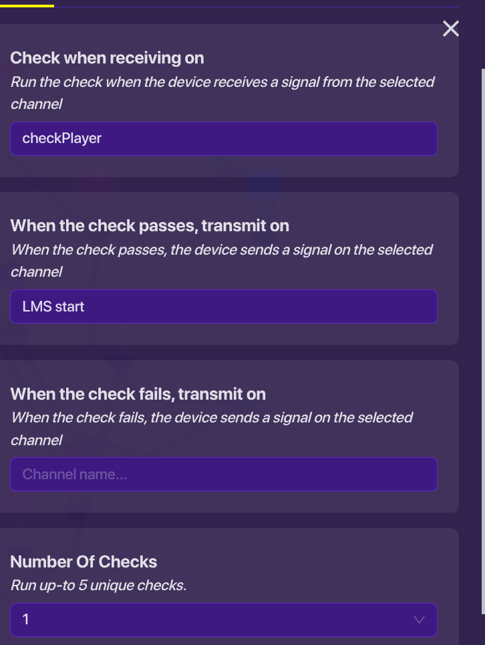Click the "Run the check when" description text
The height and width of the screenshot is (645, 485).
pos(222,82)
